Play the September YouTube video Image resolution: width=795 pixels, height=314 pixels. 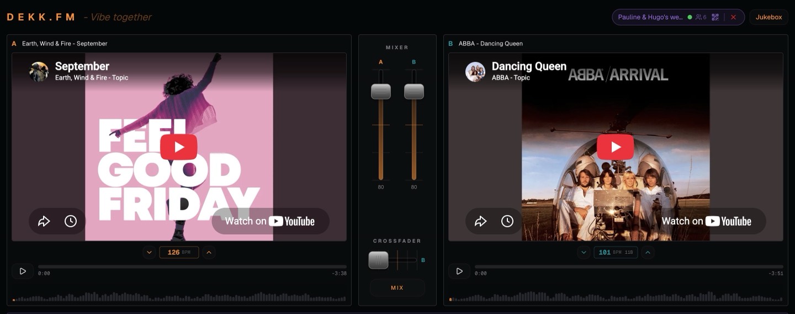point(179,147)
